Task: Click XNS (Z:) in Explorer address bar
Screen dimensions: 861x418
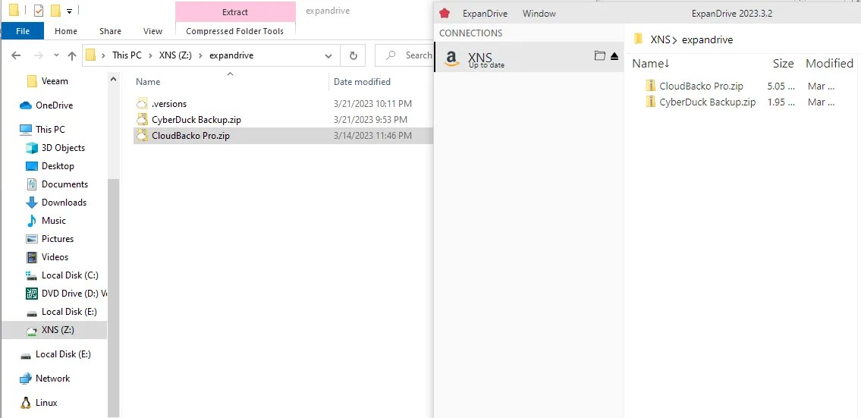Action: (175, 55)
